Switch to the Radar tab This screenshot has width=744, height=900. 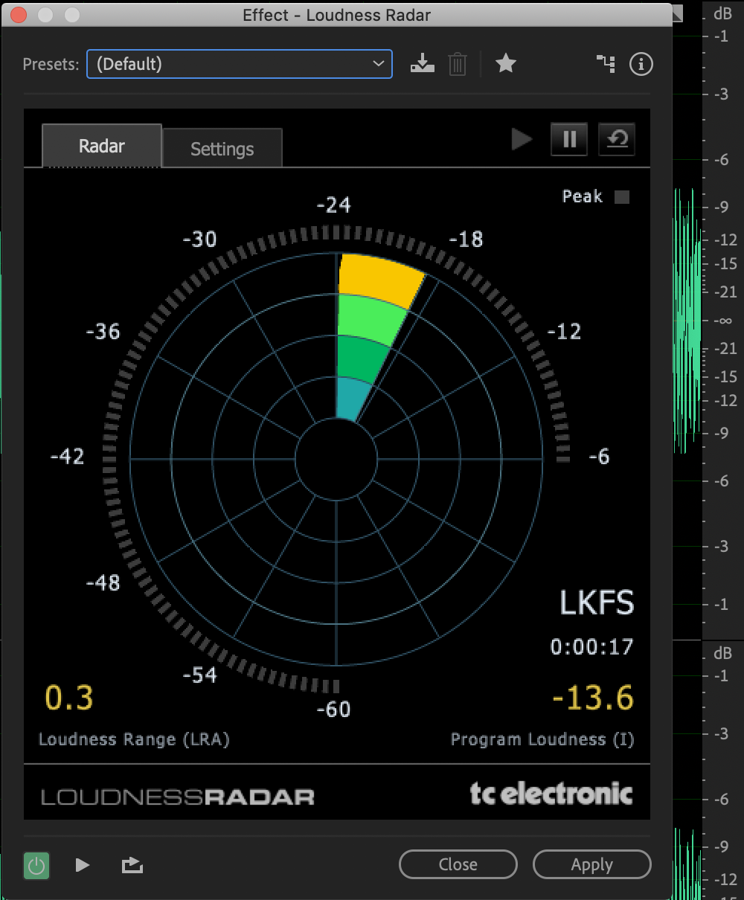point(102,146)
